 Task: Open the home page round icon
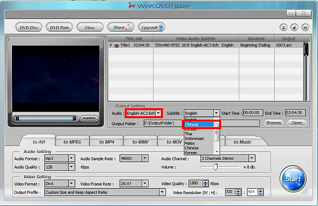(x=294, y=27)
